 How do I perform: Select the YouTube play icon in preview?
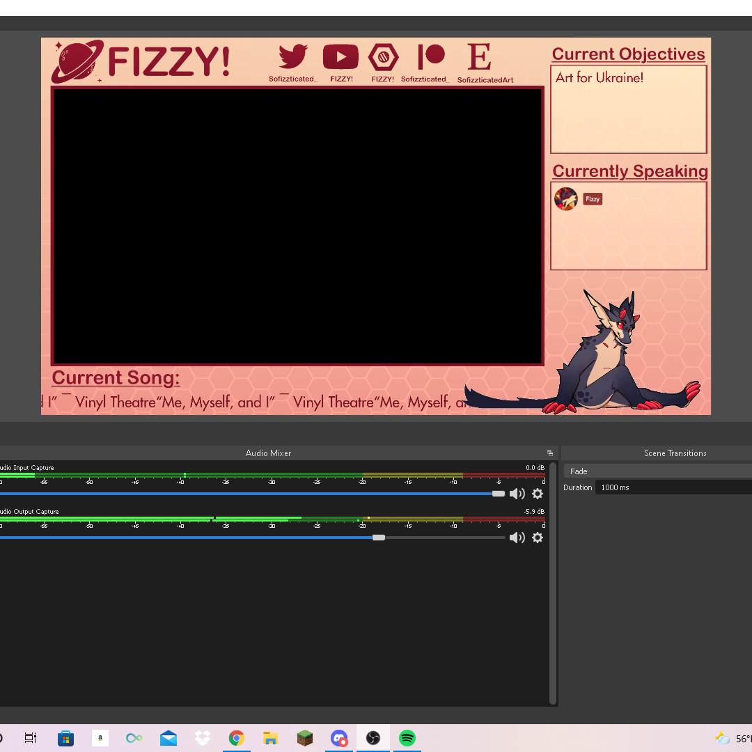pos(340,56)
